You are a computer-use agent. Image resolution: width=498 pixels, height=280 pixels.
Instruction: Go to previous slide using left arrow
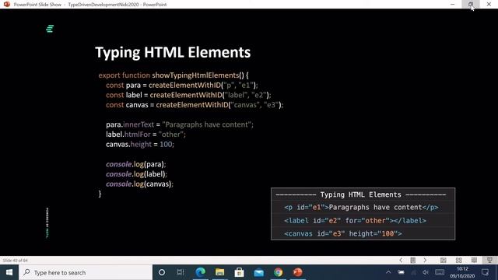coord(401,260)
